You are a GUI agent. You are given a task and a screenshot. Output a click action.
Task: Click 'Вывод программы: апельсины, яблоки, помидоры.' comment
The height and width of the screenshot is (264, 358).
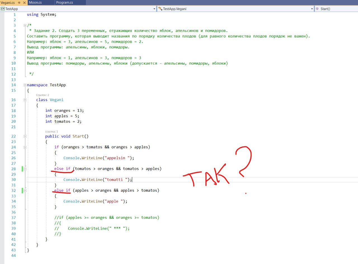[x=78, y=47]
